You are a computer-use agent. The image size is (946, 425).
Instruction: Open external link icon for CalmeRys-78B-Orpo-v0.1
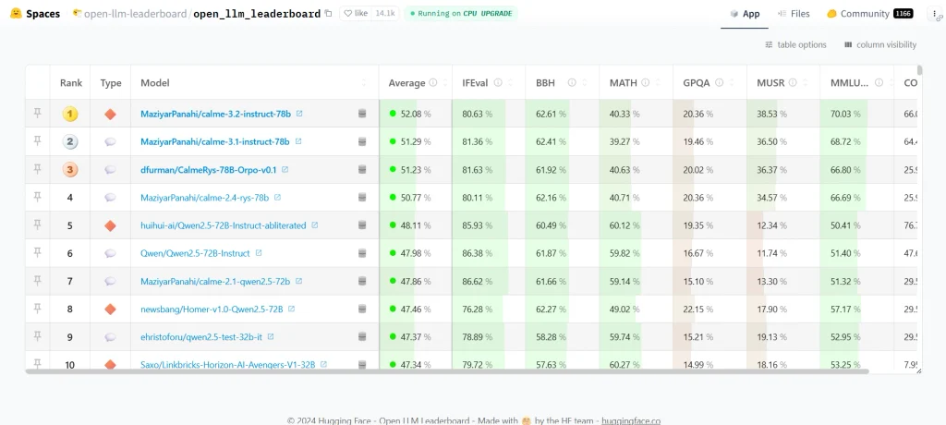285,170
